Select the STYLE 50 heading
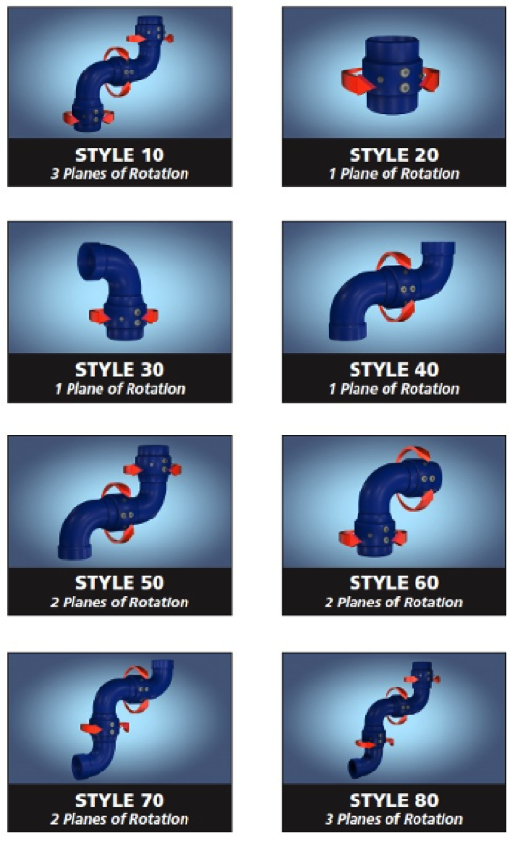The width and height of the screenshot is (515, 841). 120,583
